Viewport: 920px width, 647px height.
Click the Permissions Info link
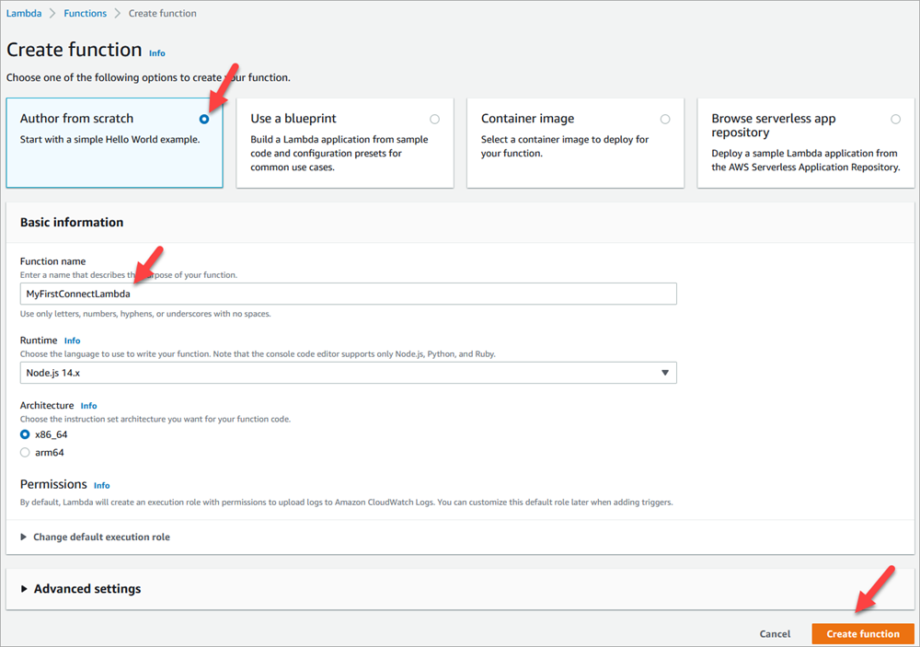[101, 485]
